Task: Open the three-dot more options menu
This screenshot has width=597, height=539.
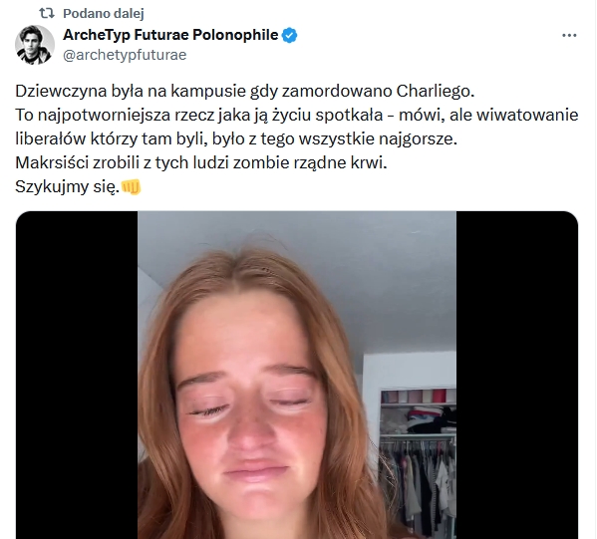Action: pyautogui.click(x=569, y=36)
